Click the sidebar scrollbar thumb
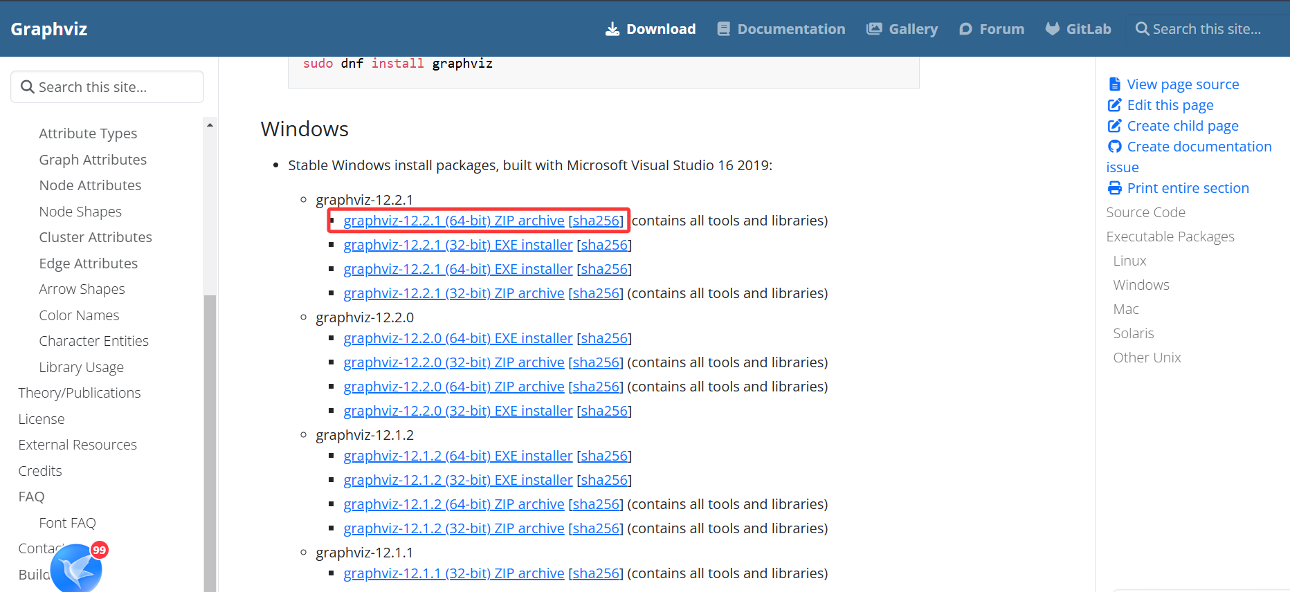The height and width of the screenshot is (592, 1290). [210, 443]
